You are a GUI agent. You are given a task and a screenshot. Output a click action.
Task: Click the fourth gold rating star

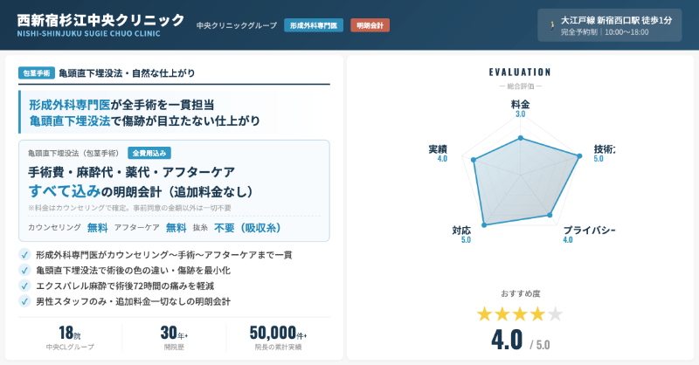[537, 313]
